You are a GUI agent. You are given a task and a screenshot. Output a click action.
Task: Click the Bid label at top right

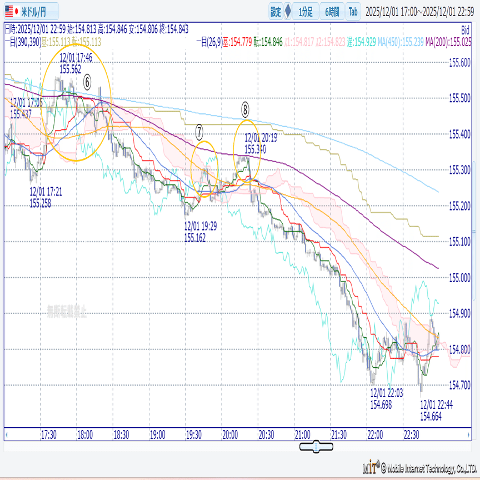465,30
